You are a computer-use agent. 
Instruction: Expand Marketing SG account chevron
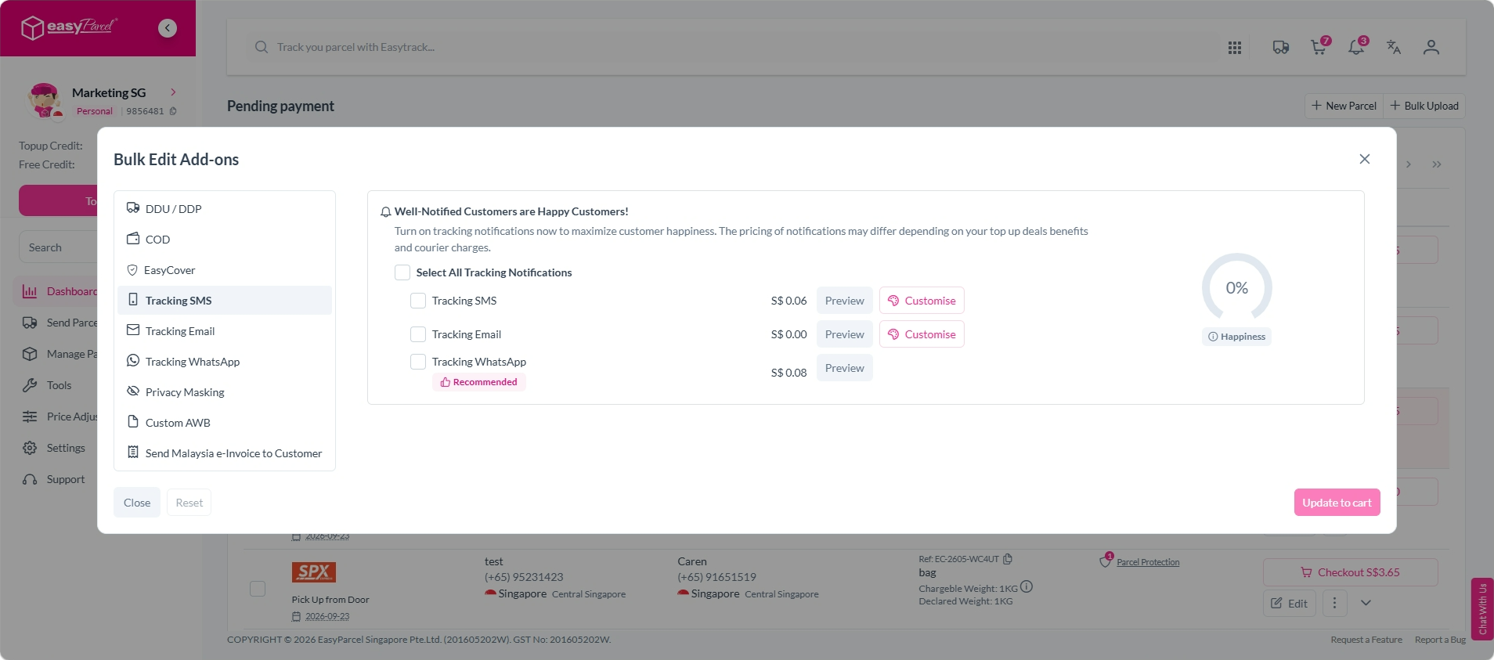(173, 92)
